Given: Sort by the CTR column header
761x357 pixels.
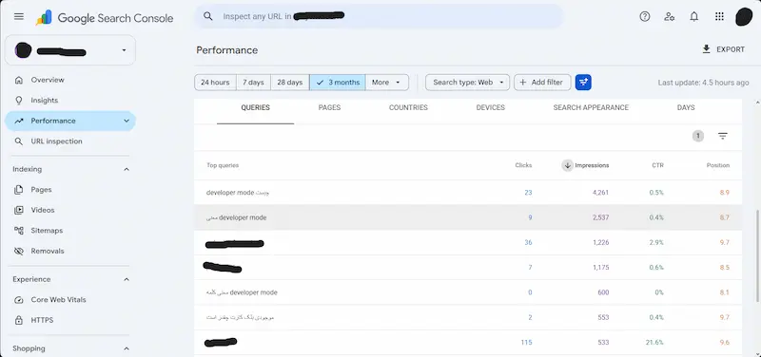Looking at the screenshot, I should pyautogui.click(x=657, y=165).
